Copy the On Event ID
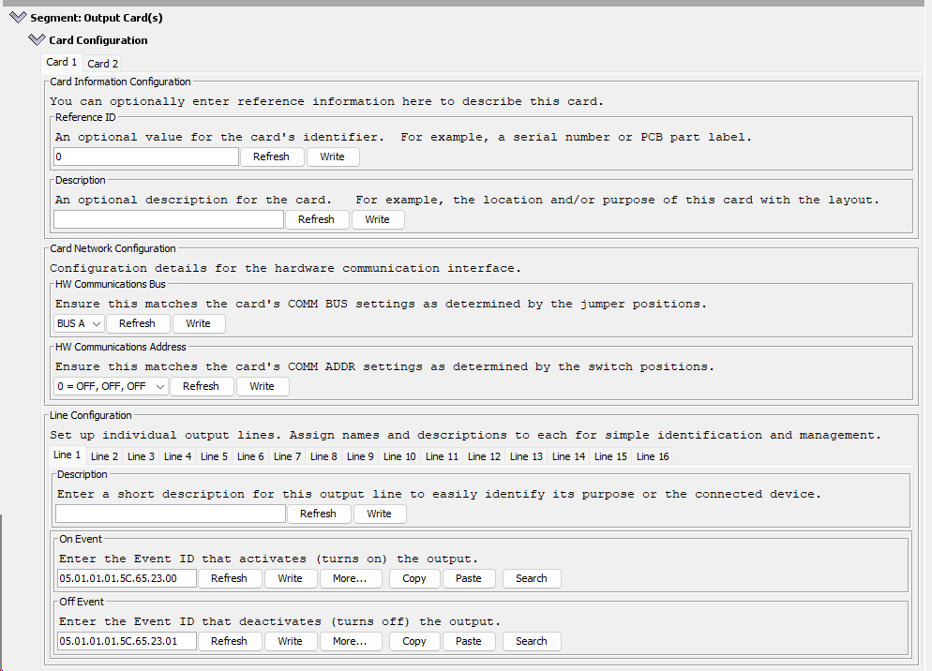The height and width of the screenshot is (671, 932). click(414, 578)
